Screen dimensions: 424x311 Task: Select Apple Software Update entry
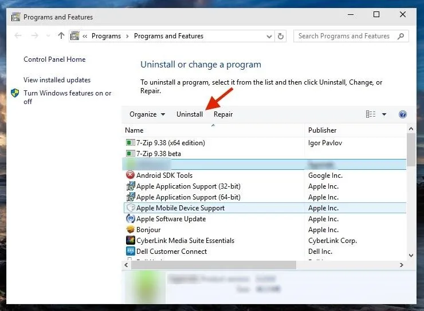(171, 219)
